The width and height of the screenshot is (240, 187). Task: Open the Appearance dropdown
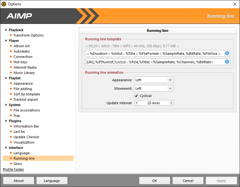click(154, 80)
